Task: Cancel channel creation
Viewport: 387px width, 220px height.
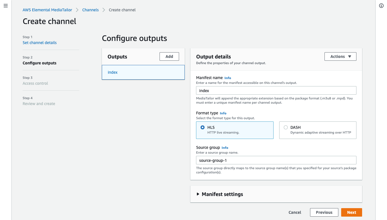Action: [295, 212]
